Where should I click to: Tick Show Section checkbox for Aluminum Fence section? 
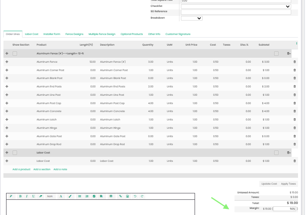[15, 54]
